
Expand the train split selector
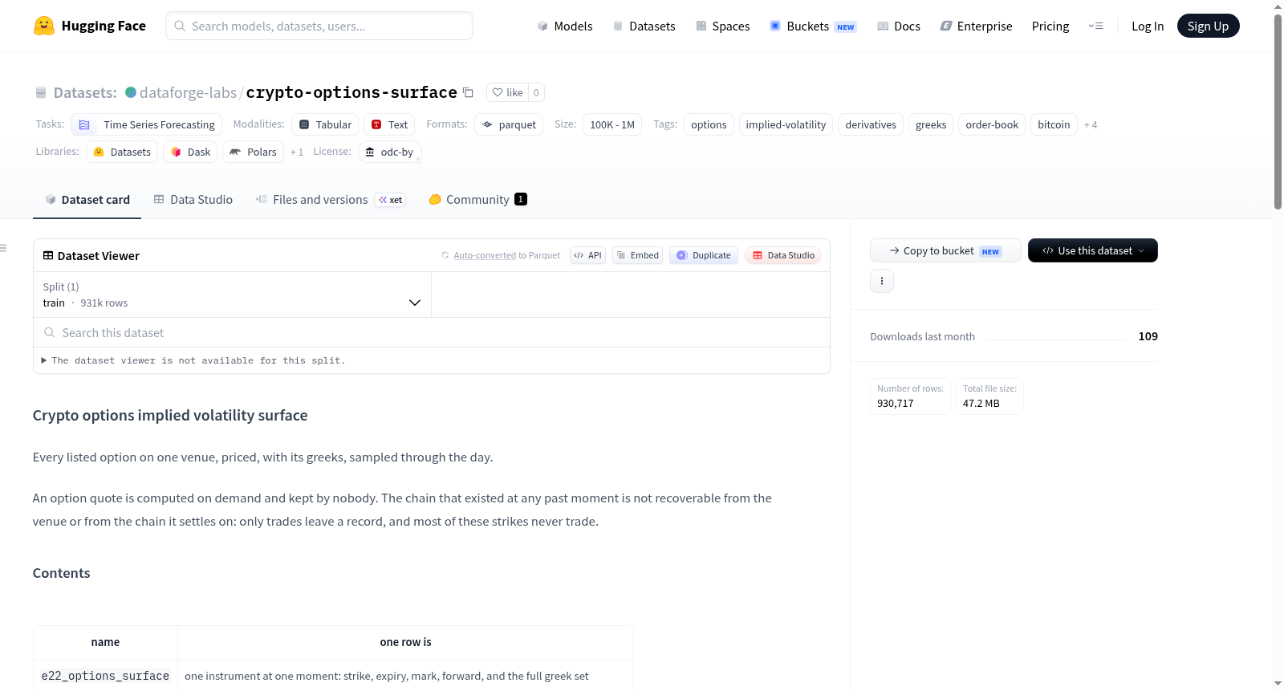232,295
